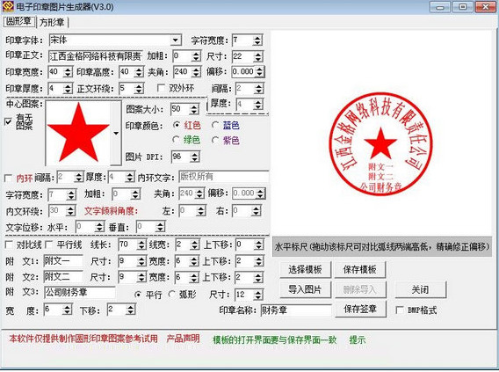This screenshot has width=499, height=372.
Task: Adjust the 正文环绕 spinner
Action: pos(132,88)
